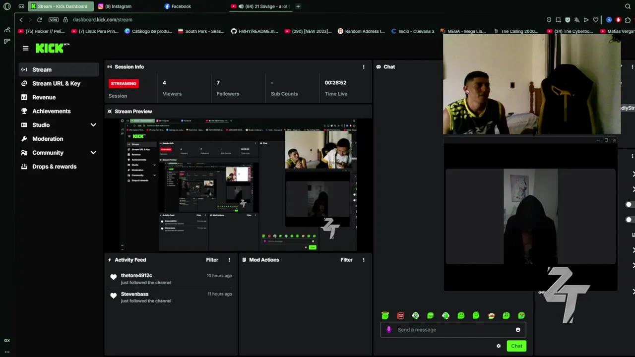Click the red hand extension icon
The image size is (635, 357).
point(618,20)
